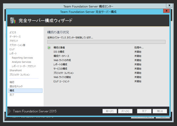Select the 適合性チェック step

click(x=16, y=86)
